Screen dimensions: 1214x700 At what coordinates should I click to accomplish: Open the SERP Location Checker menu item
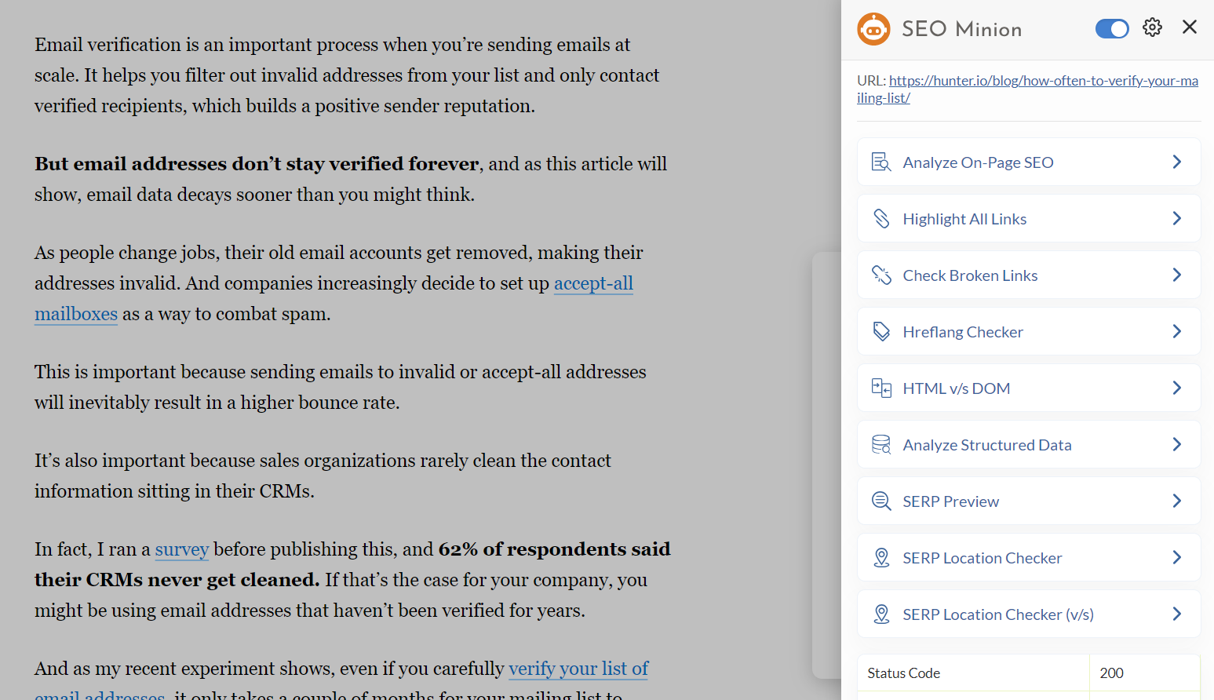[x=982, y=558]
